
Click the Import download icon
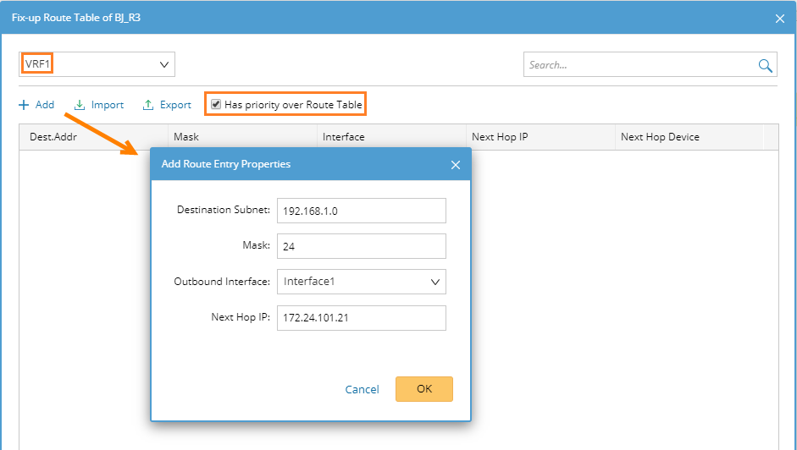point(80,105)
